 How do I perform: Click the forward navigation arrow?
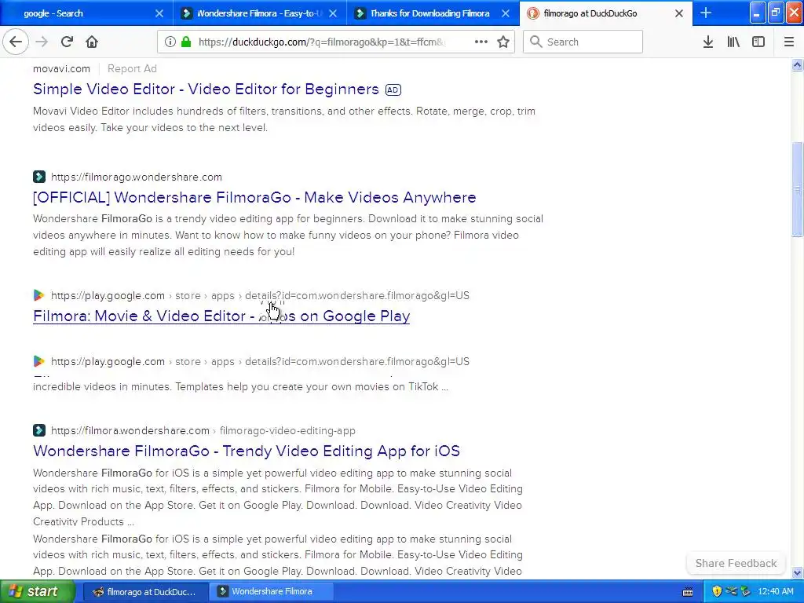click(x=42, y=42)
